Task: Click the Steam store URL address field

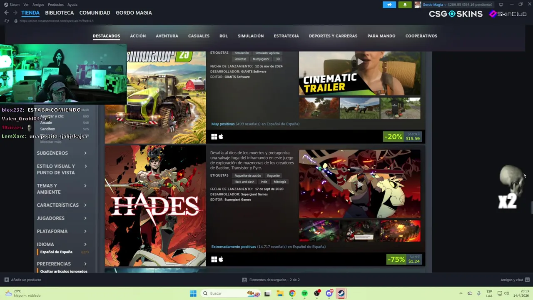Action: click(x=57, y=21)
